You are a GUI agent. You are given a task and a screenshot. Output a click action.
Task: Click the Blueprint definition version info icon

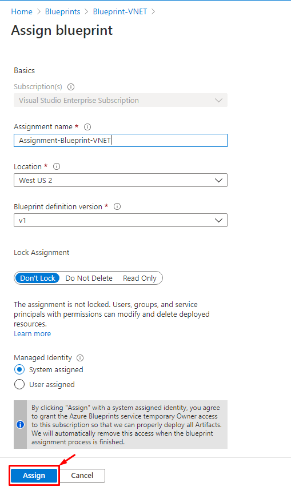(117, 206)
